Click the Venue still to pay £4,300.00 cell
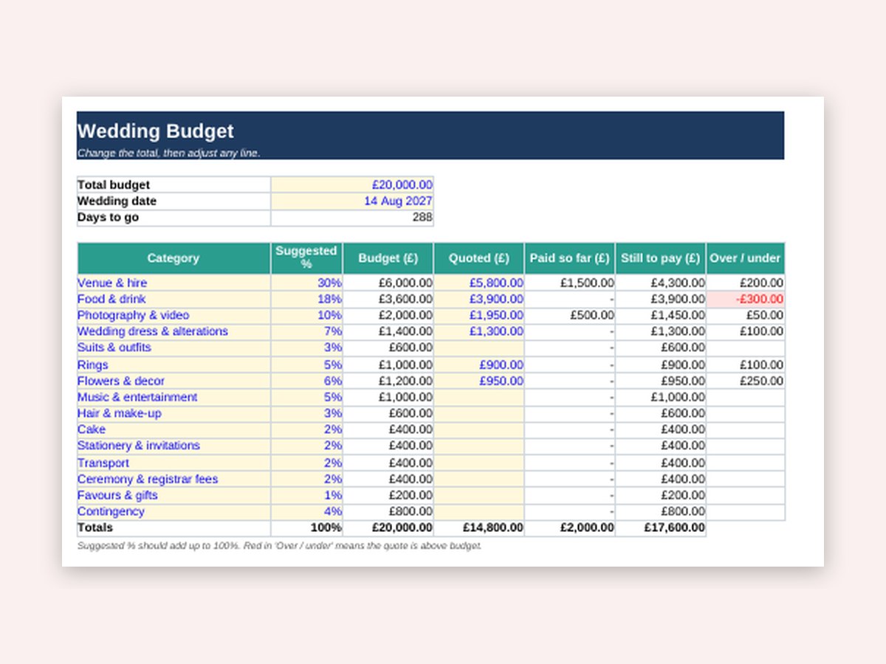This screenshot has height=664, width=886. (661, 283)
